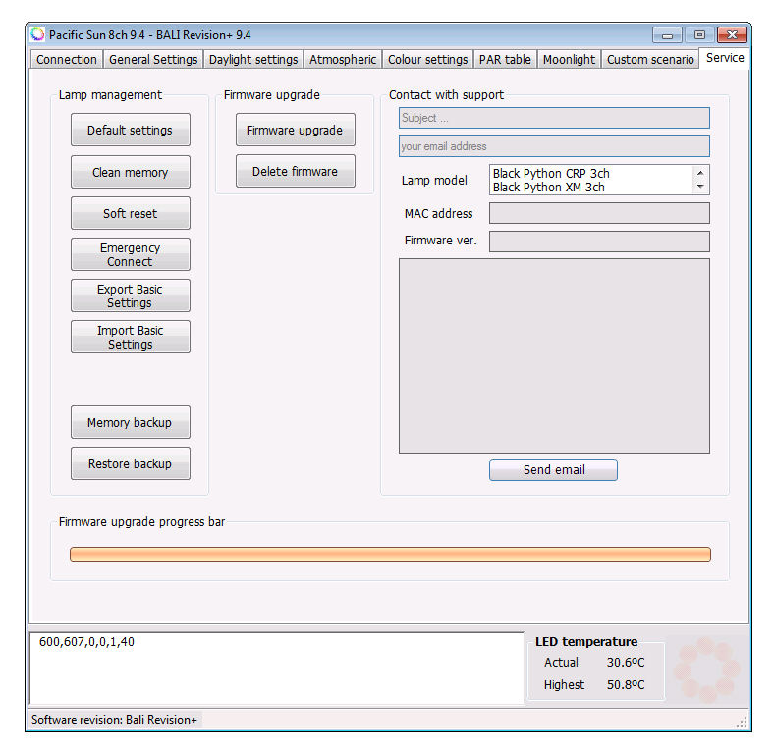
Task: Open the PAR table tab
Action: [x=505, y=60]
